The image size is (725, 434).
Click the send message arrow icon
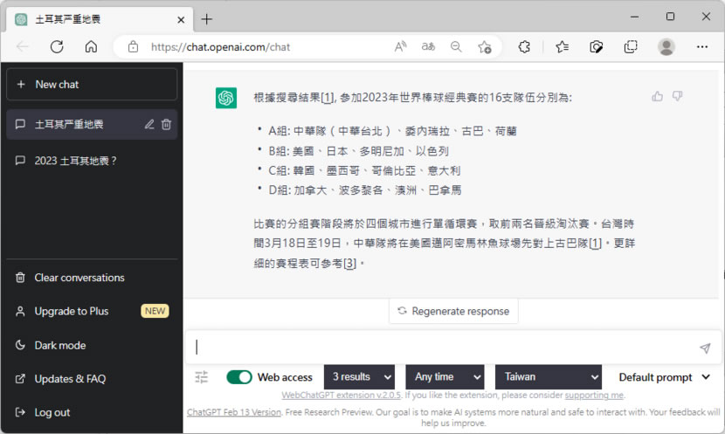pyautogui.click(x=705, y=348)
